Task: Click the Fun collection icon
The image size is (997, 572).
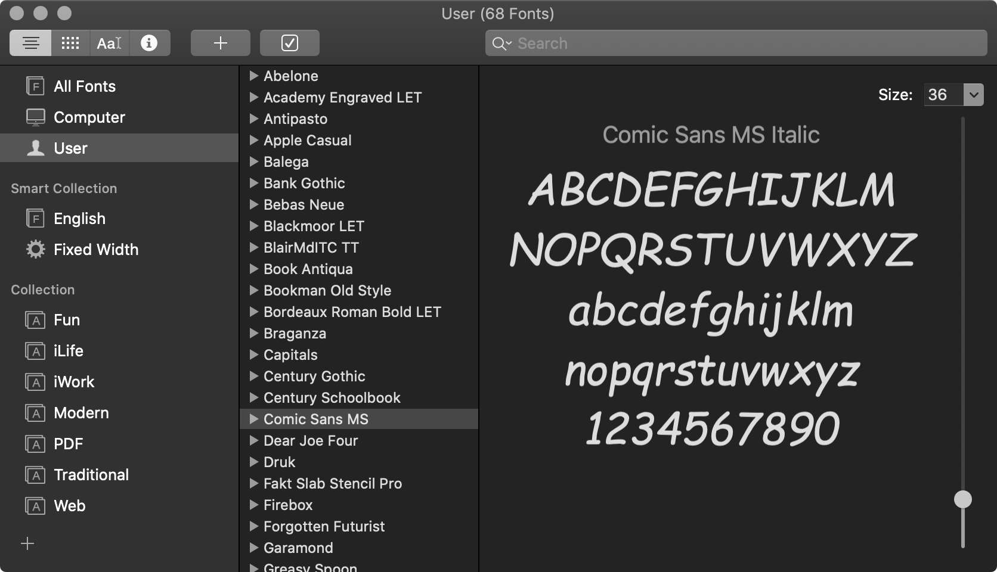Action: coord(35,320)
